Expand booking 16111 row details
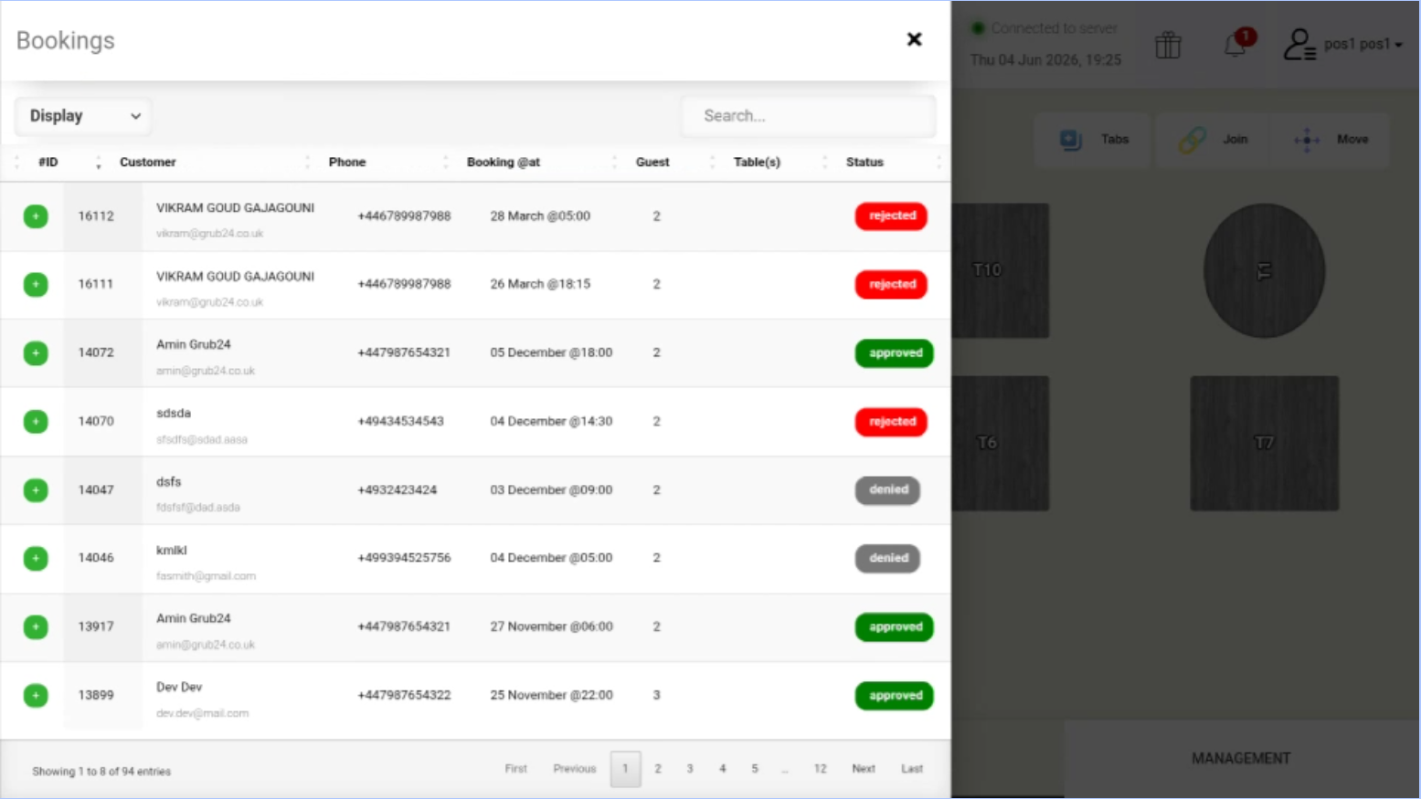 point(36,285)
